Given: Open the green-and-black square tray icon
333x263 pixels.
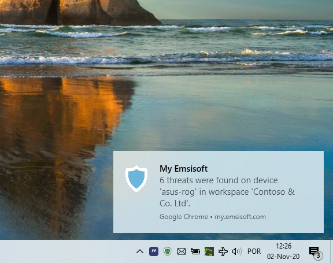Looking at the screenshot, I should [209, 251].
